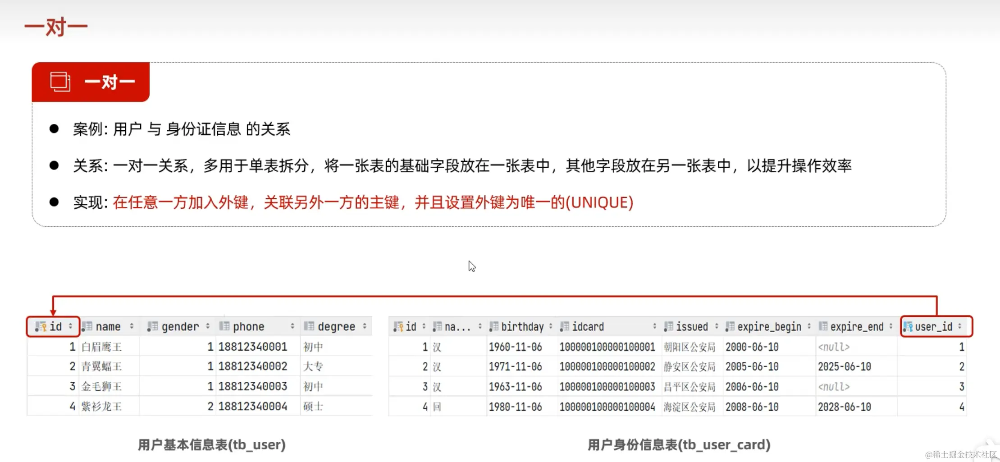This screenshot has height=462, width=1000.
Task: Select the degree cell 大专
Action: [x=313, y=366]
